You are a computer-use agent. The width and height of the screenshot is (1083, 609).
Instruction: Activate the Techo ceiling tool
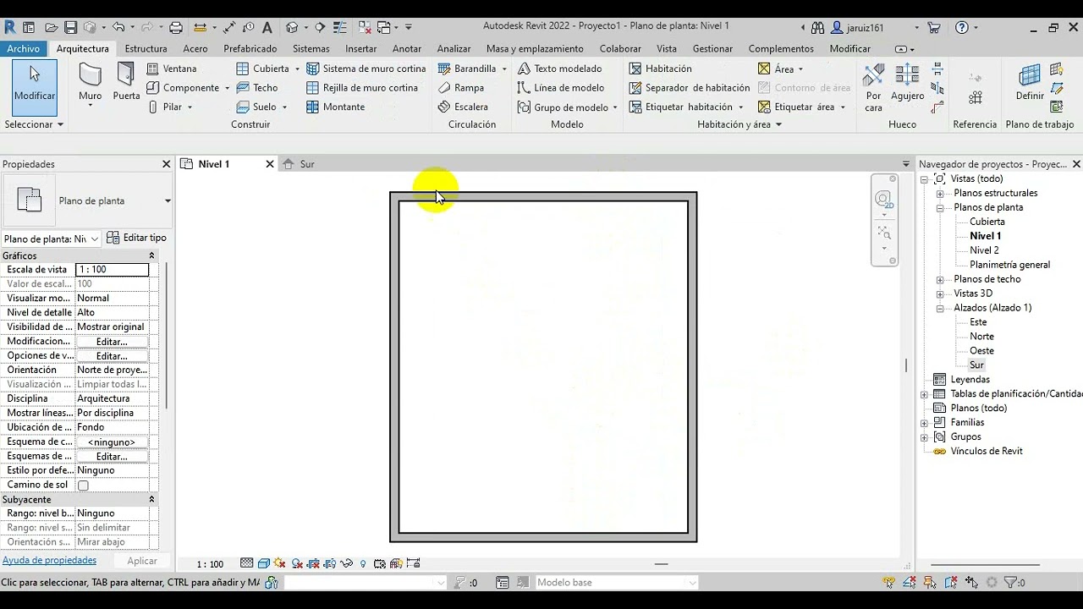(257, 88)
